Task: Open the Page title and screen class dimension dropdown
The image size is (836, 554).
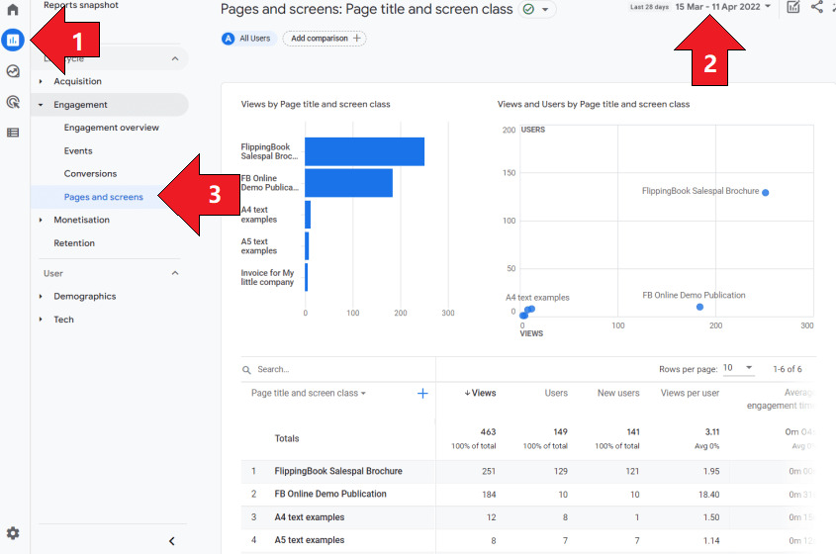Action: (x=308, y=393)
